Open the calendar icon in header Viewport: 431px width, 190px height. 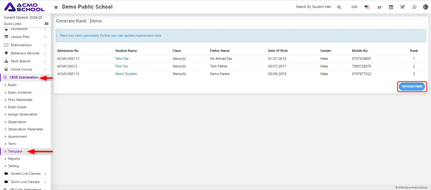click(x=391, y=7)
